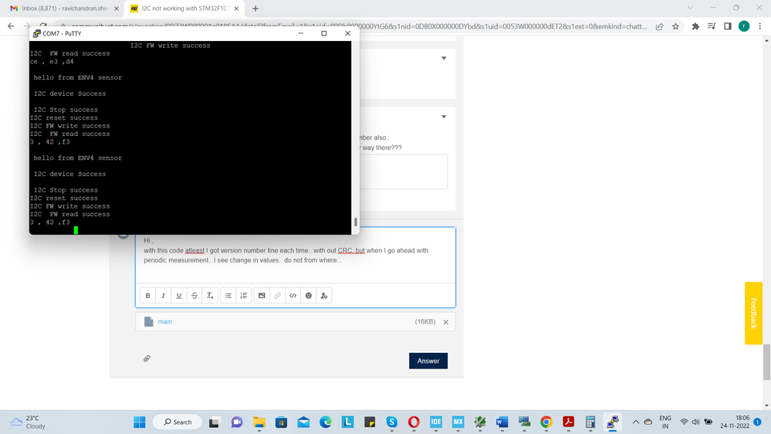Insert a code snippet in the reply
This screenshot has width=771, height=434.
click(x=293, y=296)
